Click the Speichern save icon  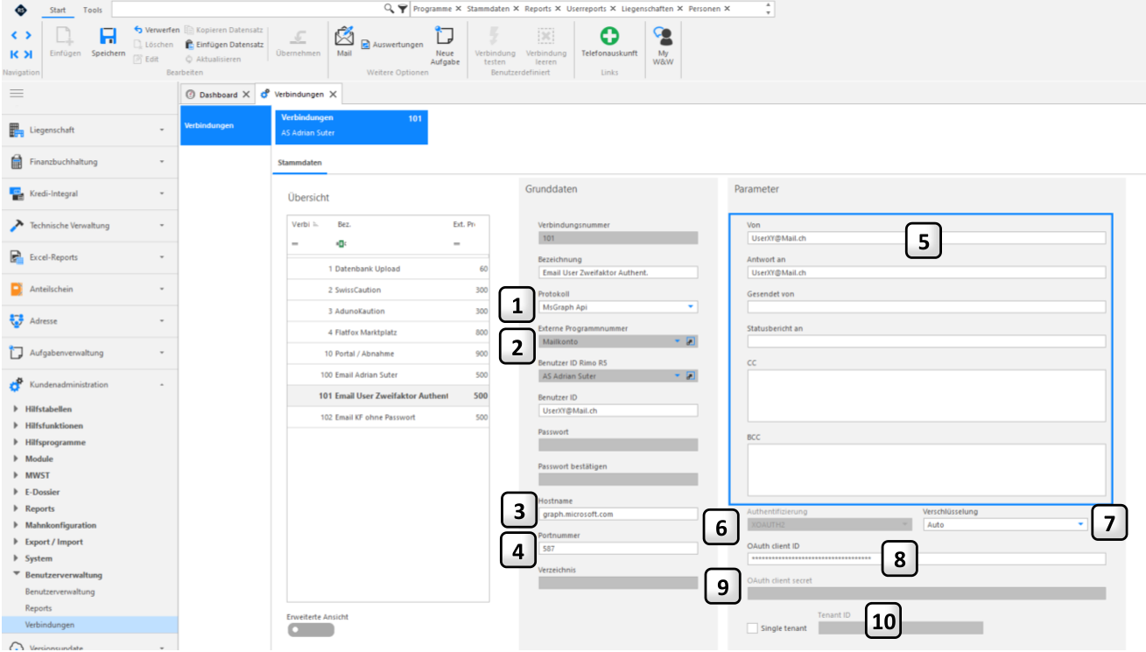pos(108,37)
